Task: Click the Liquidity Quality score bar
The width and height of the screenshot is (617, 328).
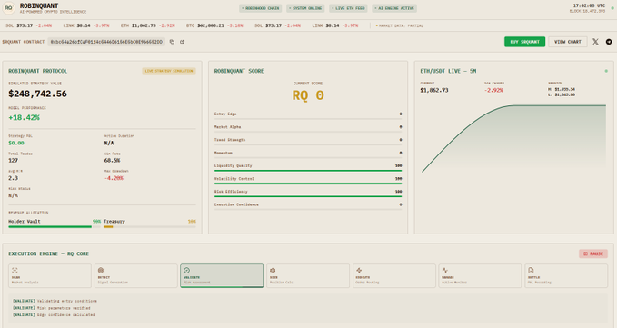Action: coord(308,171)
